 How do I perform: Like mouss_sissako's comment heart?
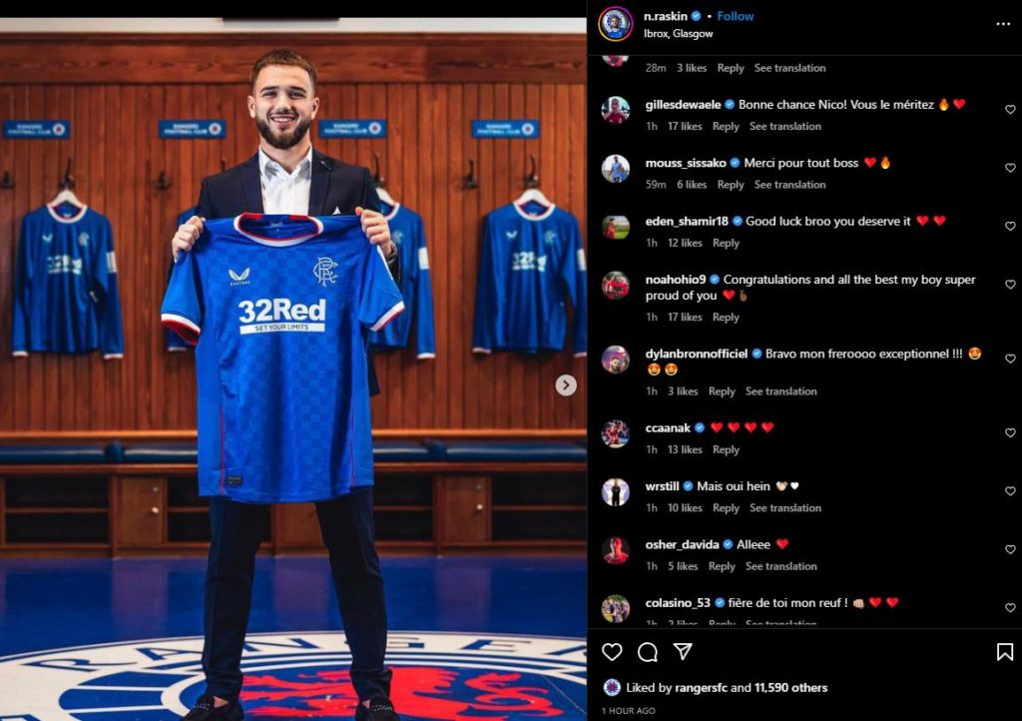pyautogui.click(x=1010, y=168)
